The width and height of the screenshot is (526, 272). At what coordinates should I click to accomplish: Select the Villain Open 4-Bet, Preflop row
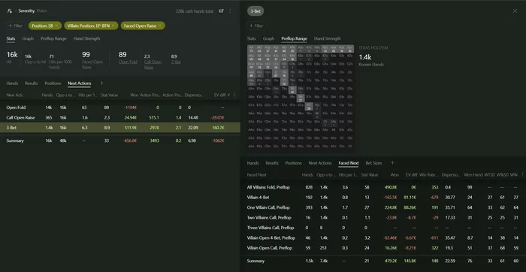click(x=383, y=237)
